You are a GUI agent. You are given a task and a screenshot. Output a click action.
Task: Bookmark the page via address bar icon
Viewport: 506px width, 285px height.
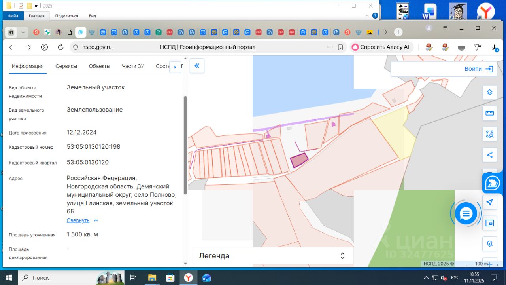point(340,47)
